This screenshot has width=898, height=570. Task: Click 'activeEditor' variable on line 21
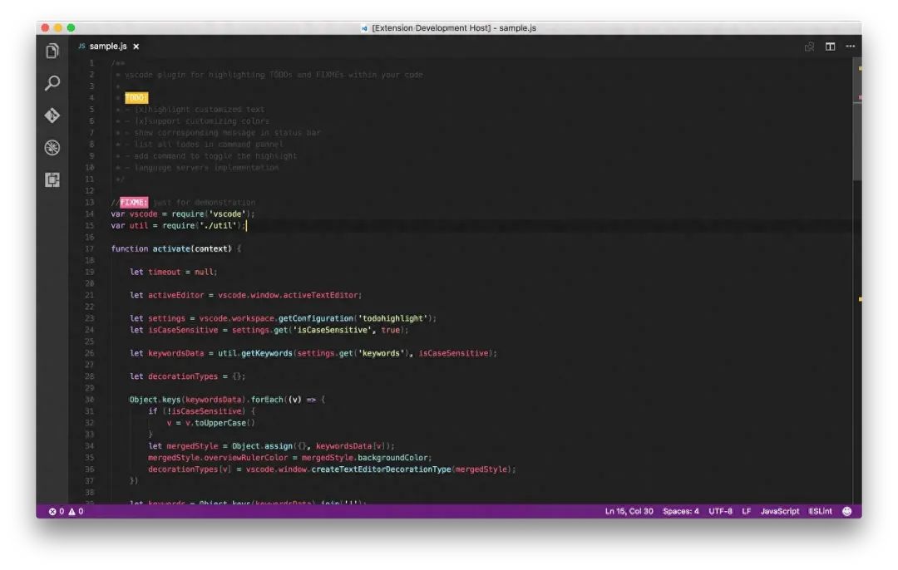click(x=175, y=295)
